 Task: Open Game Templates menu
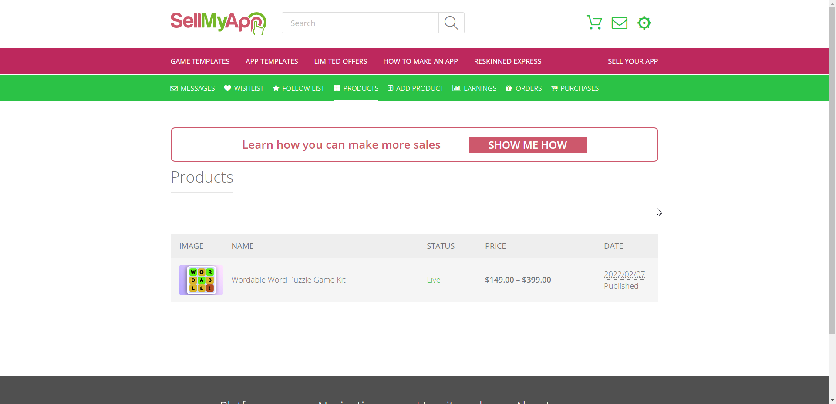200,61
